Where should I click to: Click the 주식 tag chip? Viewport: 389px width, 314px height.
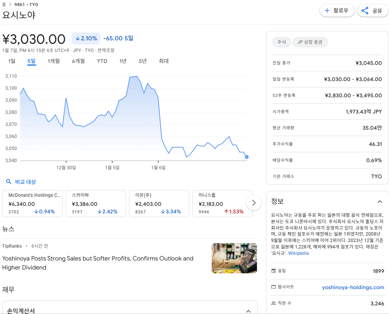point(281,42)
